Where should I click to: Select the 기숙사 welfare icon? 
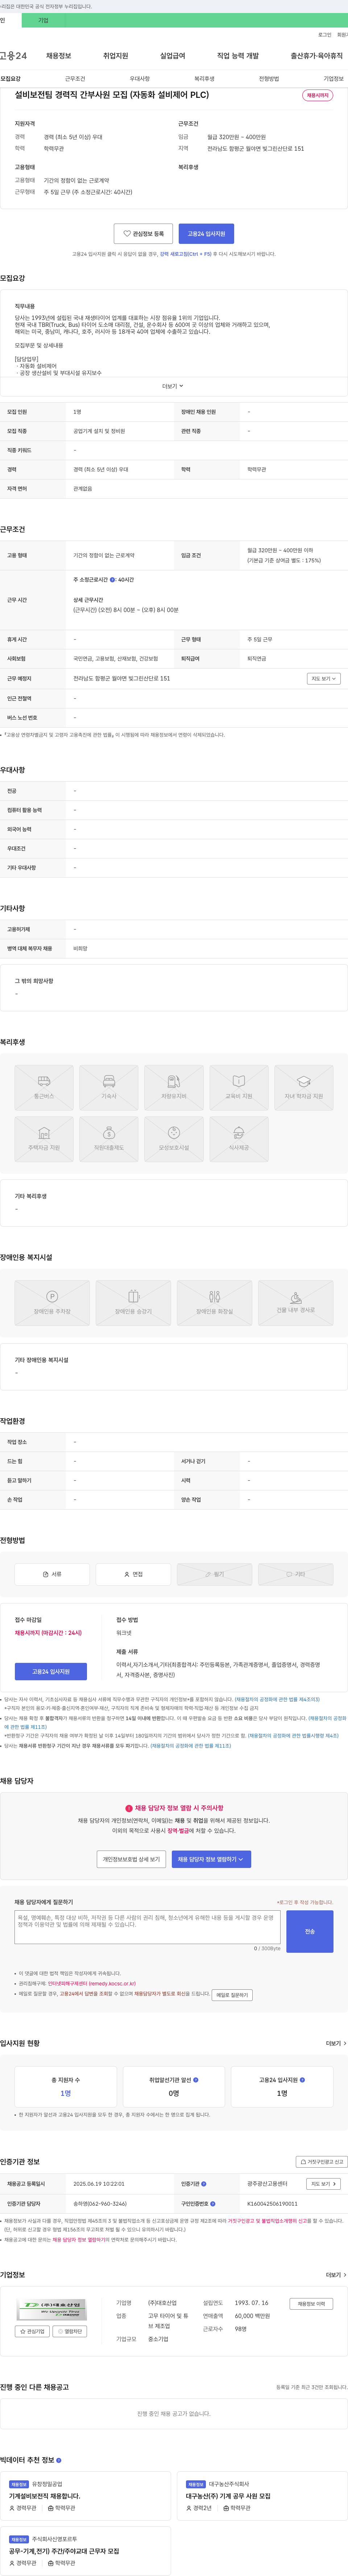click(109, 1088)
